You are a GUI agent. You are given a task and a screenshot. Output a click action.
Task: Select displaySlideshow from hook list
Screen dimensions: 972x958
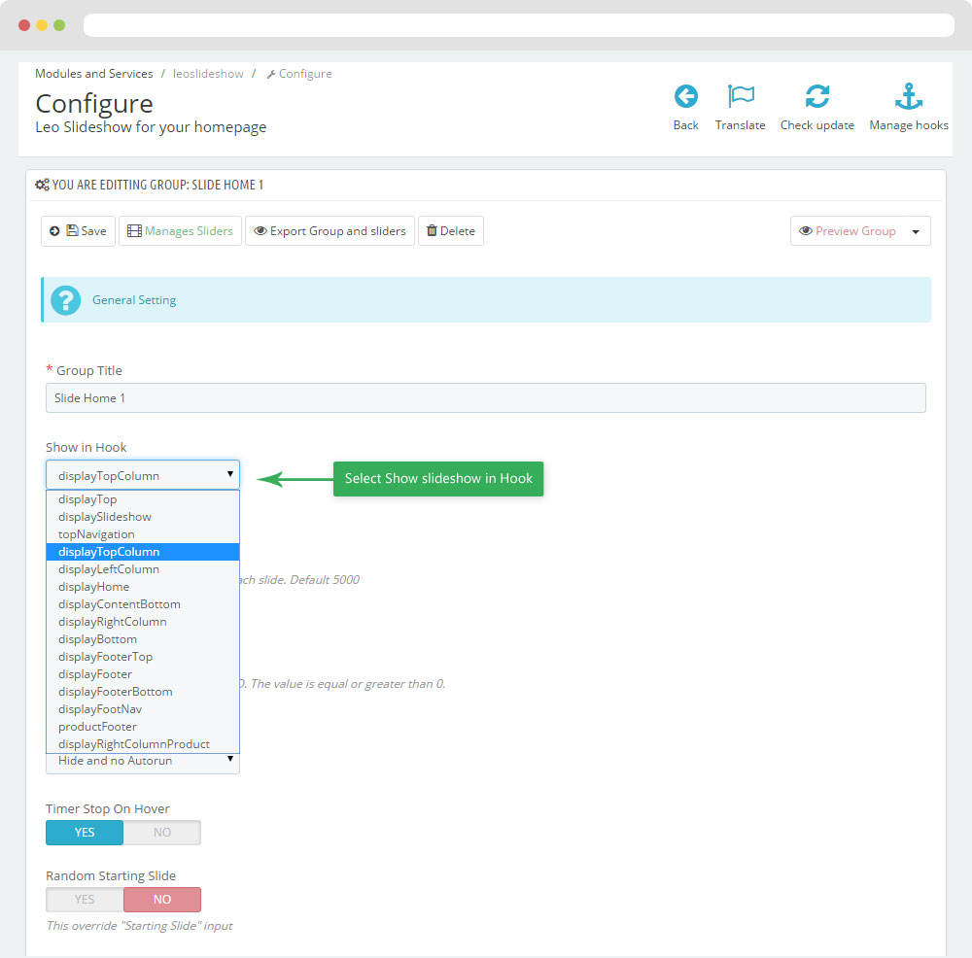click(105, 517)
